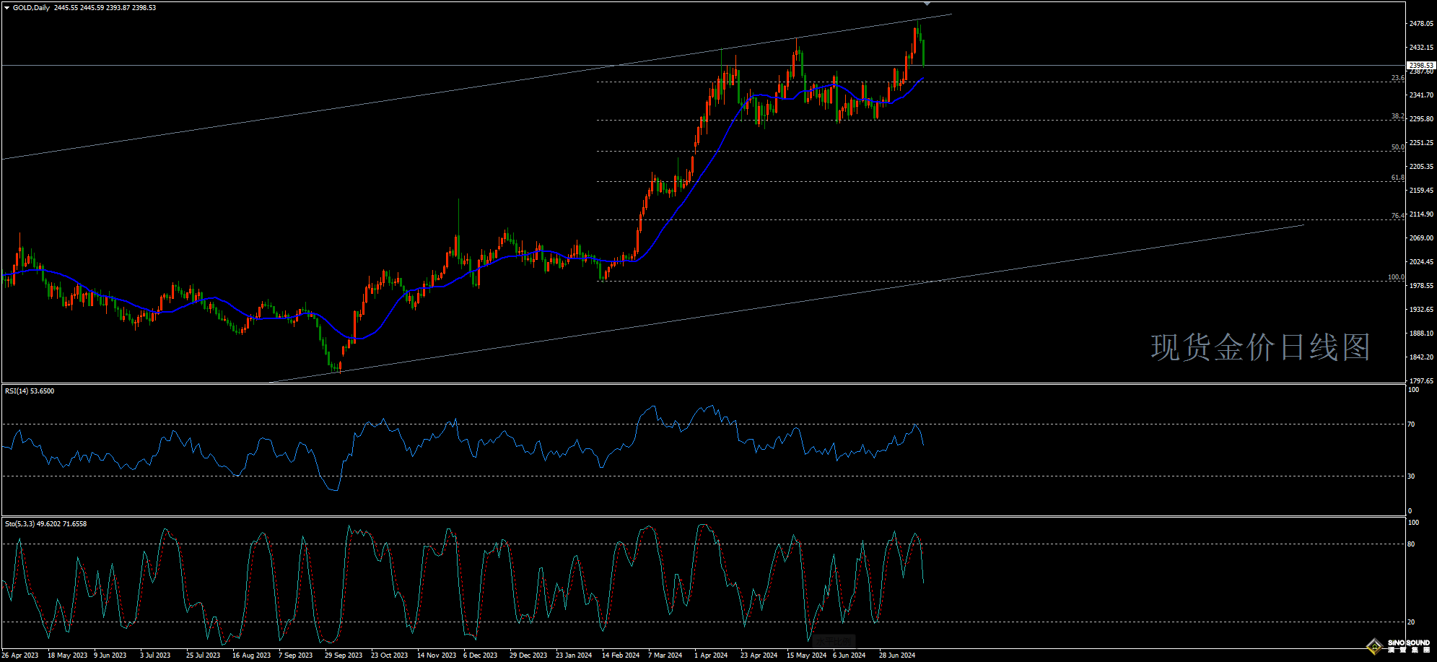Click the 2478.05 price axis label

coord(1420,24)
